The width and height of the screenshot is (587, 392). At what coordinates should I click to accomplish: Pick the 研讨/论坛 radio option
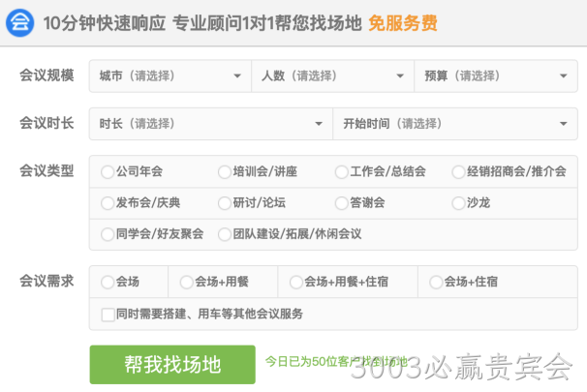pyautogui.click(x=225, y=203)
